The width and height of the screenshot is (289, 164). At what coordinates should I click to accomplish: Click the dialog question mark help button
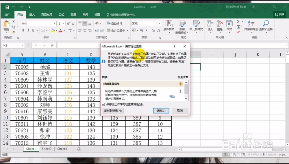click(174, 46)
